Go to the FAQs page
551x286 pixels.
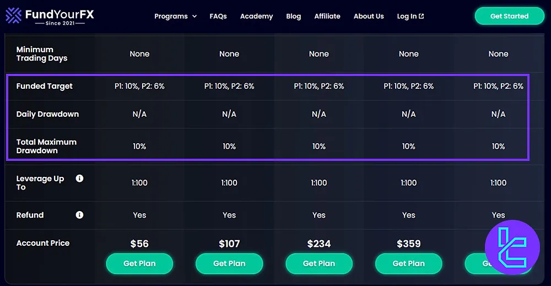coord(218,16)
